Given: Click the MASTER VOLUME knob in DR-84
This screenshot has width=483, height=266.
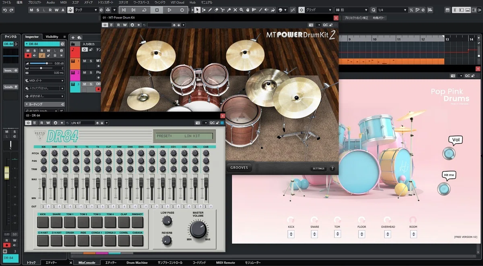Looking at the screenshot, I should tap(198, 229).
